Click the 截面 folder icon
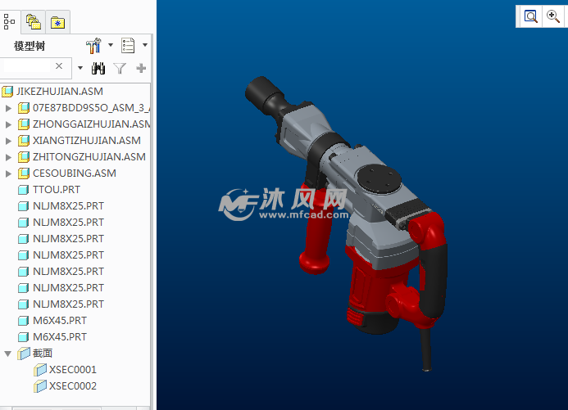The image size is (568, 410). click(24, 354)
